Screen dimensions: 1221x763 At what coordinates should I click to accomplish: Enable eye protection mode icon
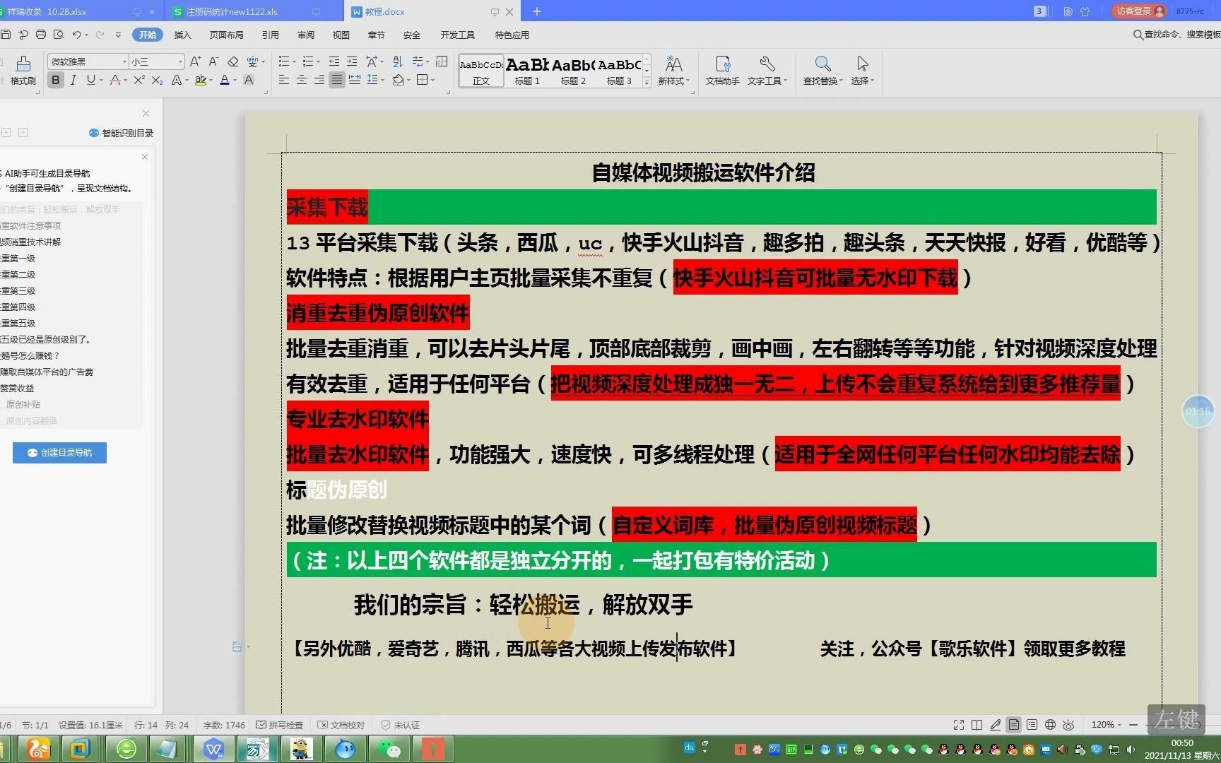pos(1068,725)
